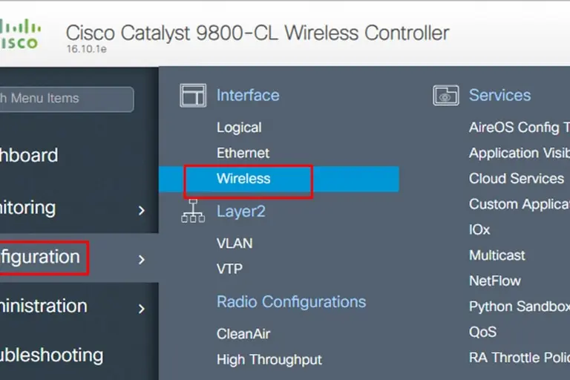Open VLAN configuration
The height and width of the screenshot is (380, 570).
(x=235, y=243)
